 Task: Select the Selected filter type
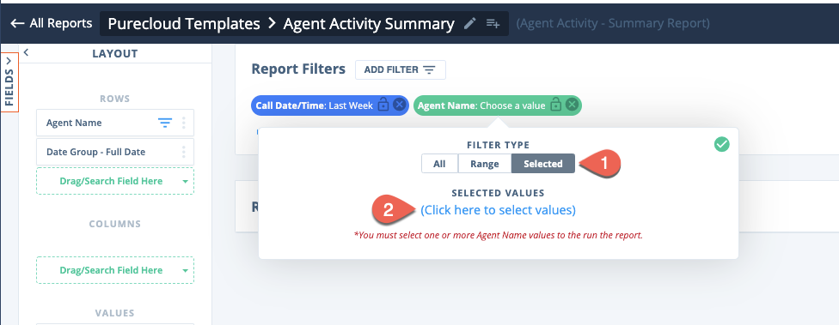543,164
